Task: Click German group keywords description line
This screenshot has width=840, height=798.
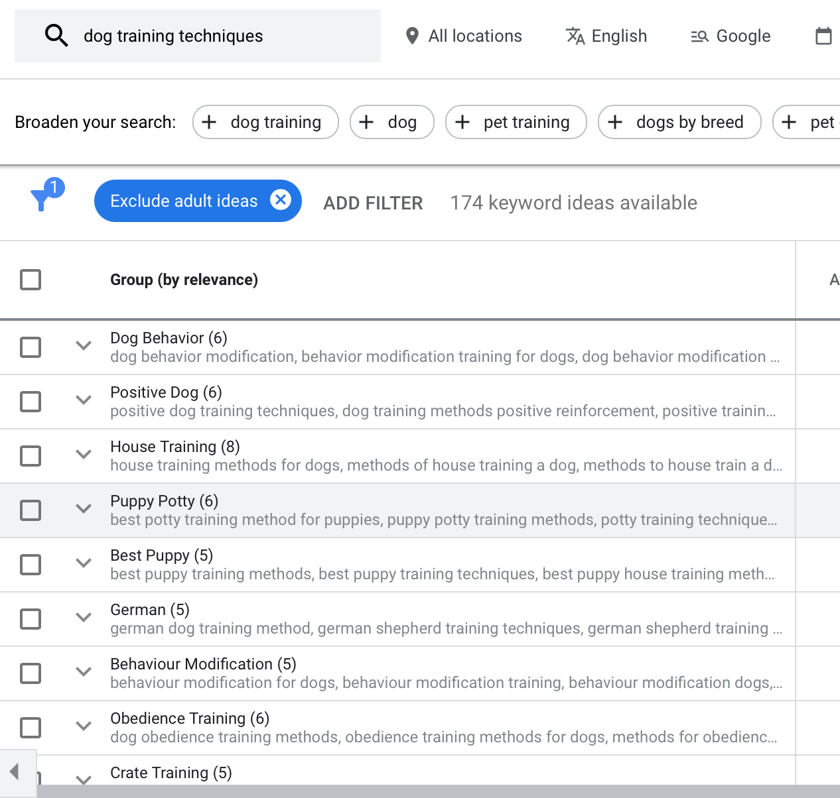Action: 447,628
